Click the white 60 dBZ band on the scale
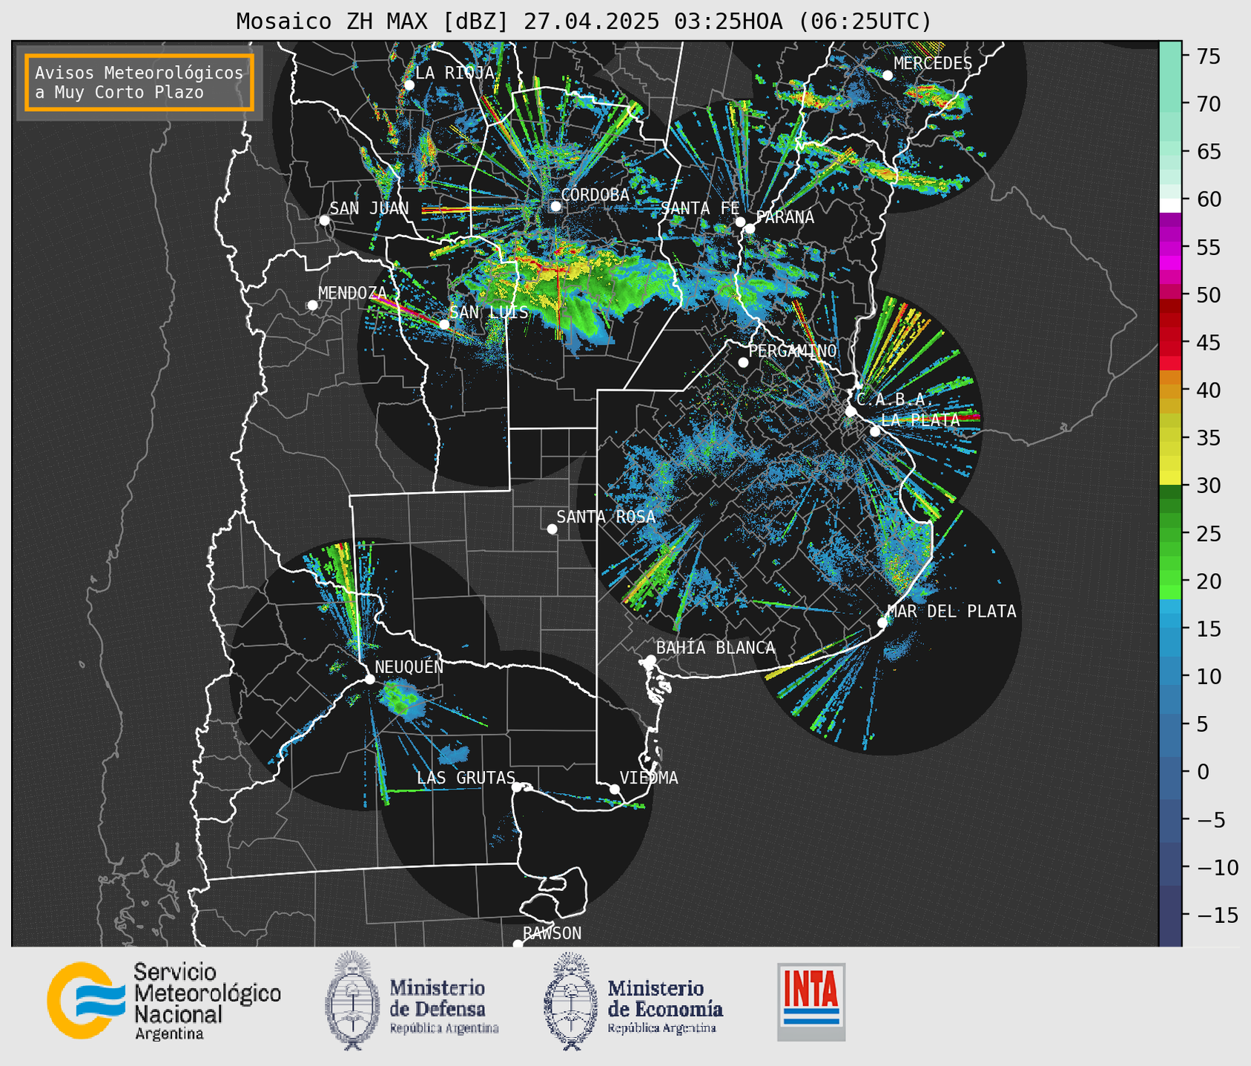 (x=1170, y=205)
